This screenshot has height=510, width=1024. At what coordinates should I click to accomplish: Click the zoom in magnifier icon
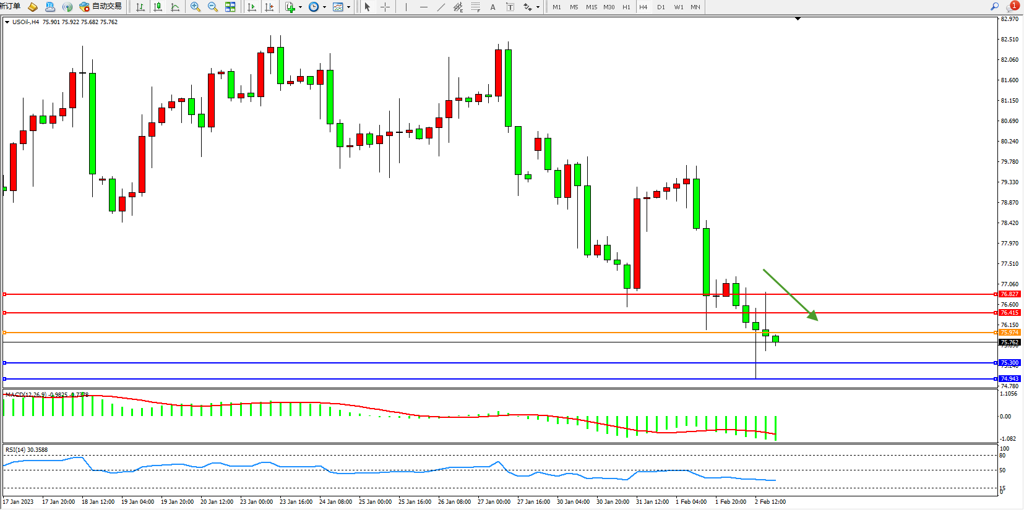(x=196, y=7)
